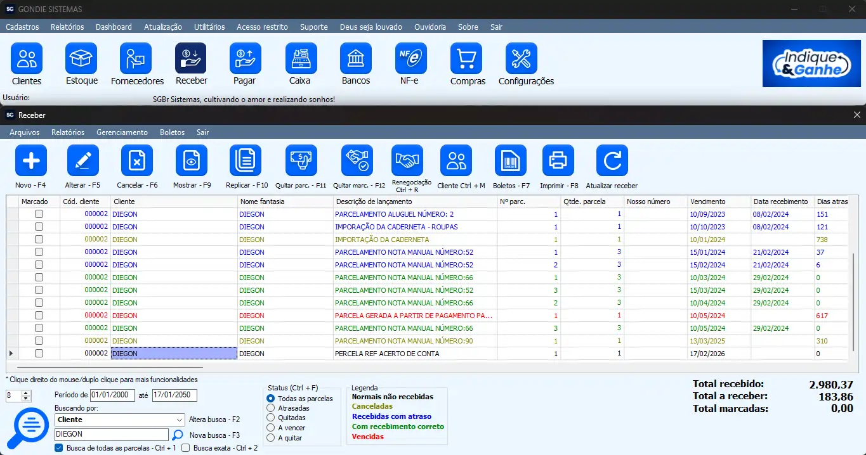Open Boletos - F7 barcode icon
866x455 pixels.
coord(510,161)
